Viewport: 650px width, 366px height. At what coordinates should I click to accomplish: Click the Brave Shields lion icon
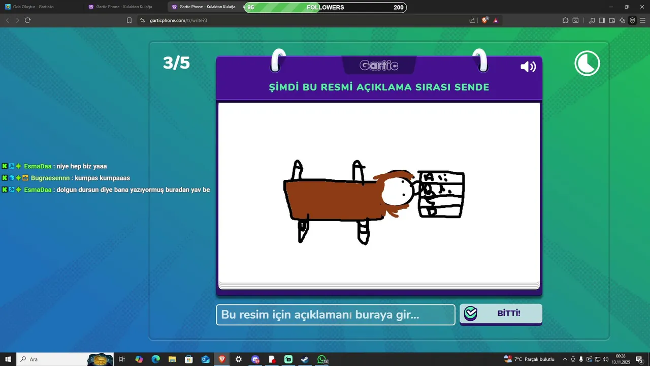485,20
